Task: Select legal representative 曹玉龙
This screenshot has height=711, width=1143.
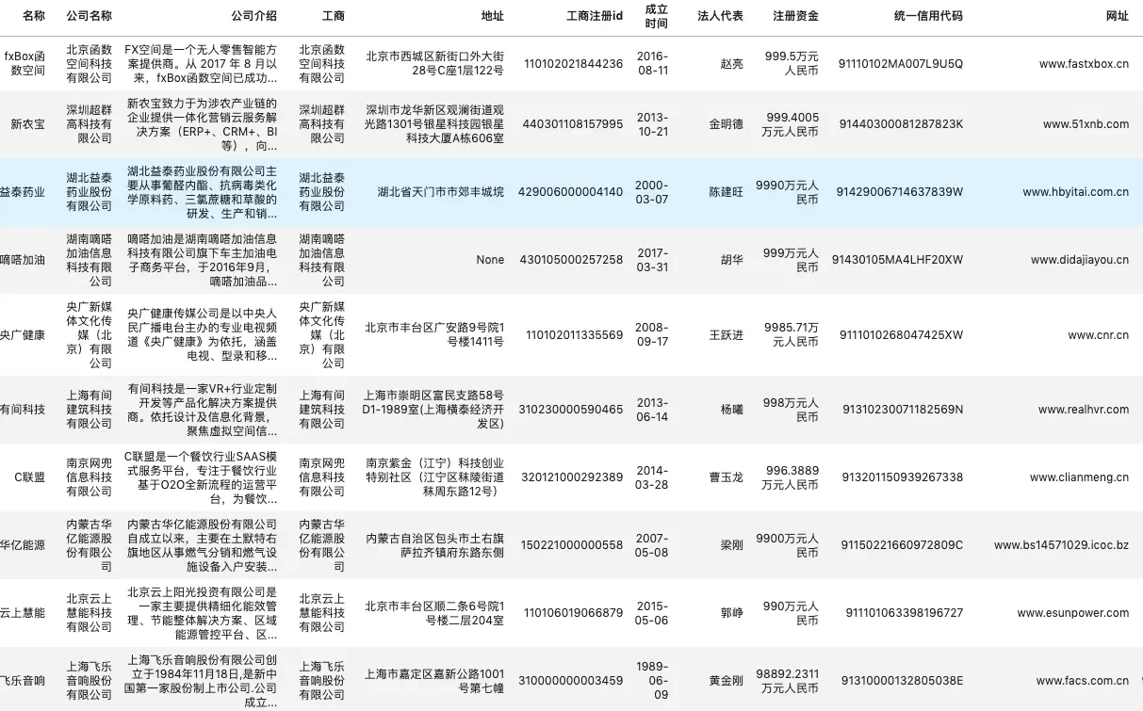Action: pyautogui.click(x=726, y=477)
